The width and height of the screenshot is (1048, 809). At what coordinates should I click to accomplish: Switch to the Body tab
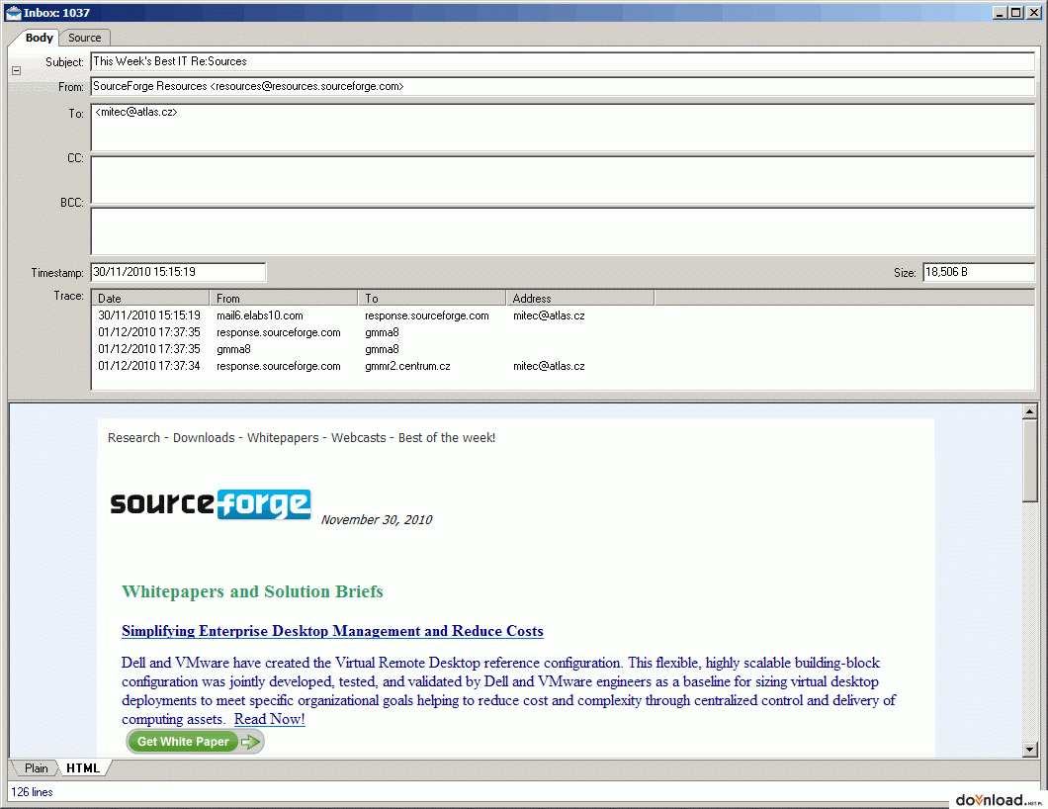39,38
